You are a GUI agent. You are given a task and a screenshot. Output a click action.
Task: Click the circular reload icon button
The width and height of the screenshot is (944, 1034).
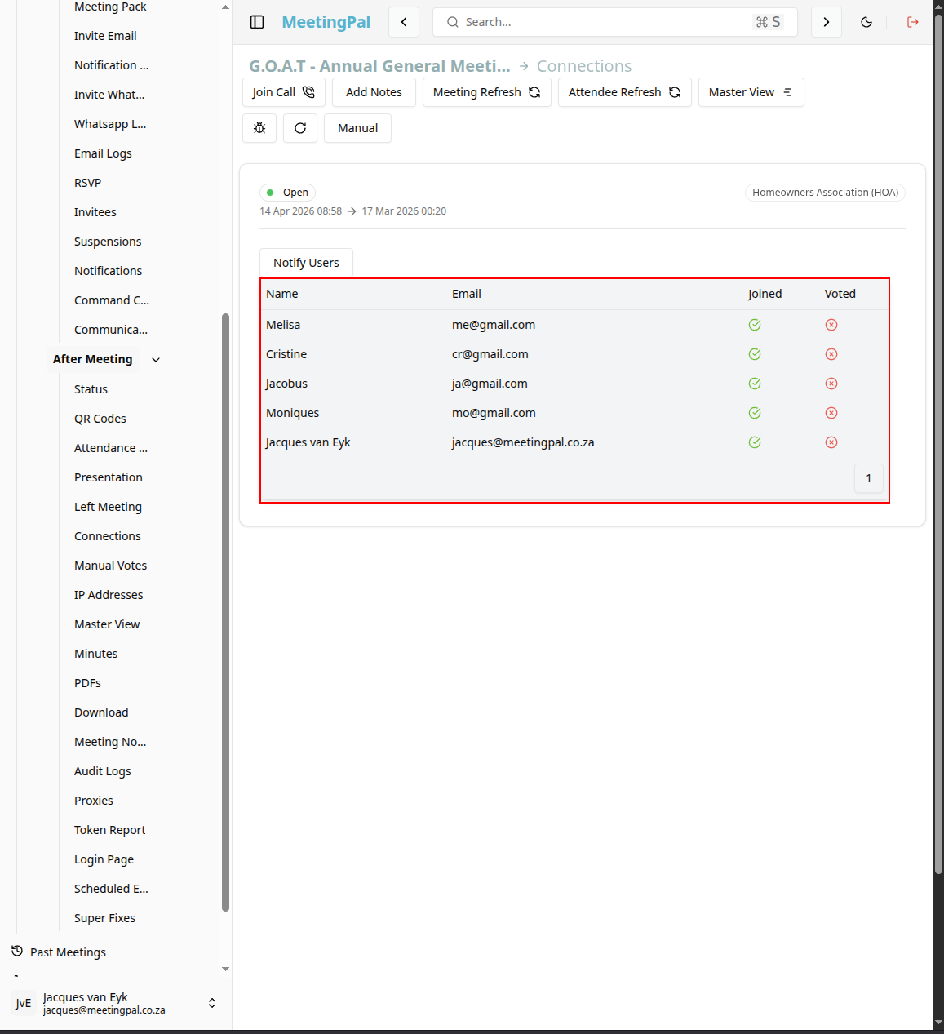tap(300, 128)
